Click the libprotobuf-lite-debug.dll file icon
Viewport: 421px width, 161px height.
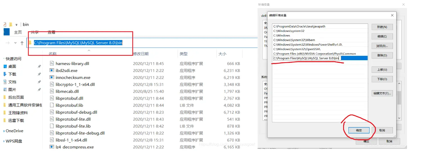pyautogui.click(x=51, y=133)
